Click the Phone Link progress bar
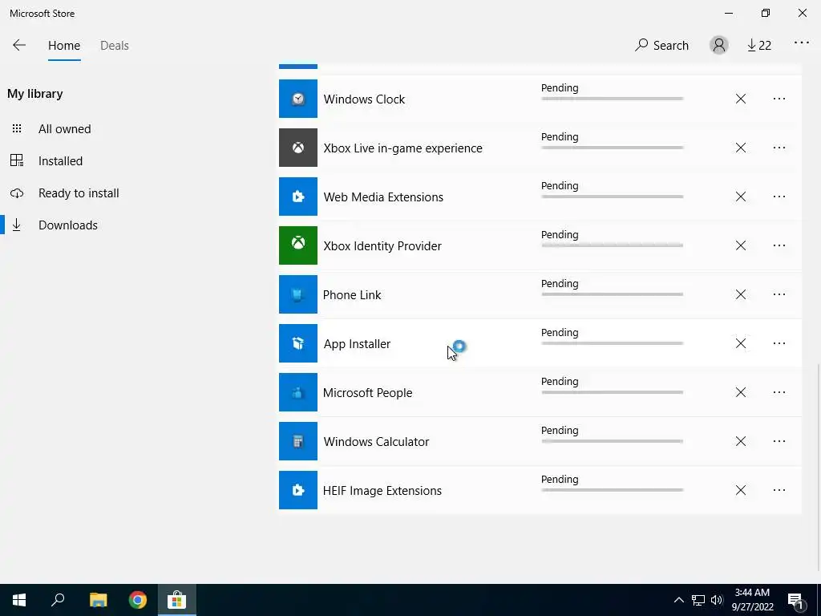 tap(612, 294)
